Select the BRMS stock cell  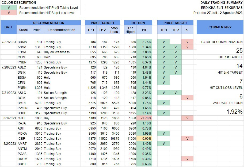22,42
